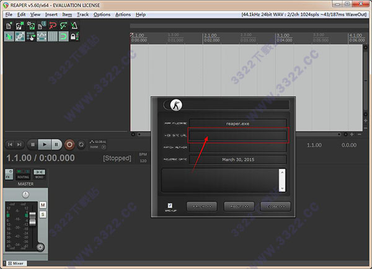Click timeline ruler marker 3.1.00
Viewport: 372px width, 269px height.
(x=283, y=35)
